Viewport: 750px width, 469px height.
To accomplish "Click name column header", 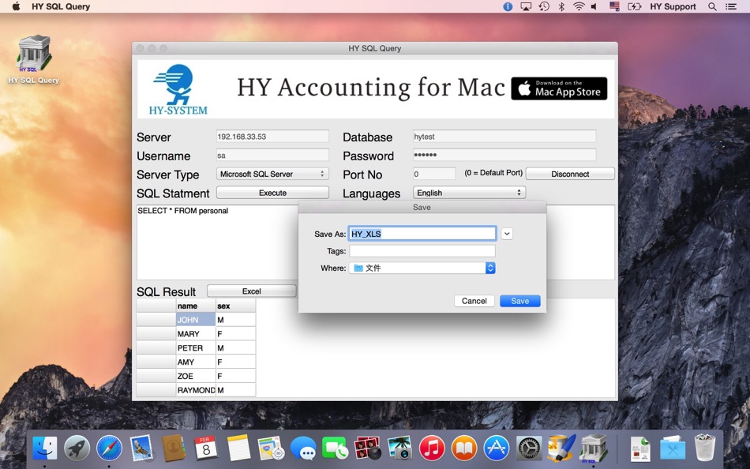I will (196, 306).
